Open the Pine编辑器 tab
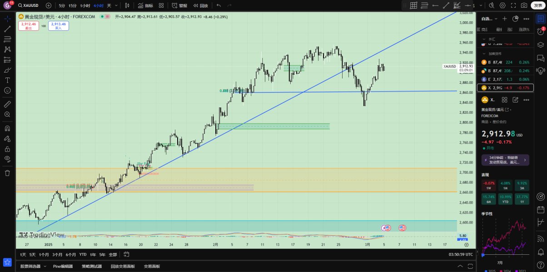 tap(63, 266)
